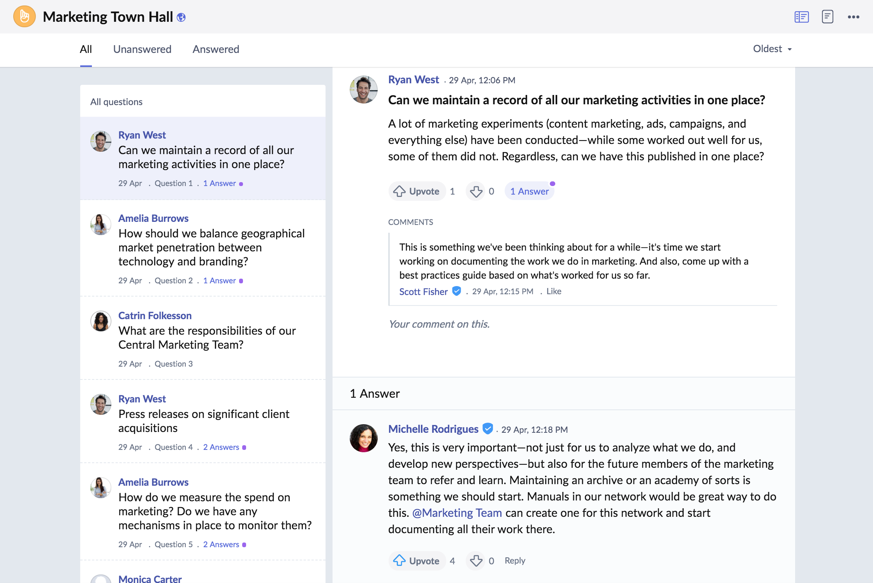Select the Answered tab
873x583 pixels.
click(x=215, y=49)
